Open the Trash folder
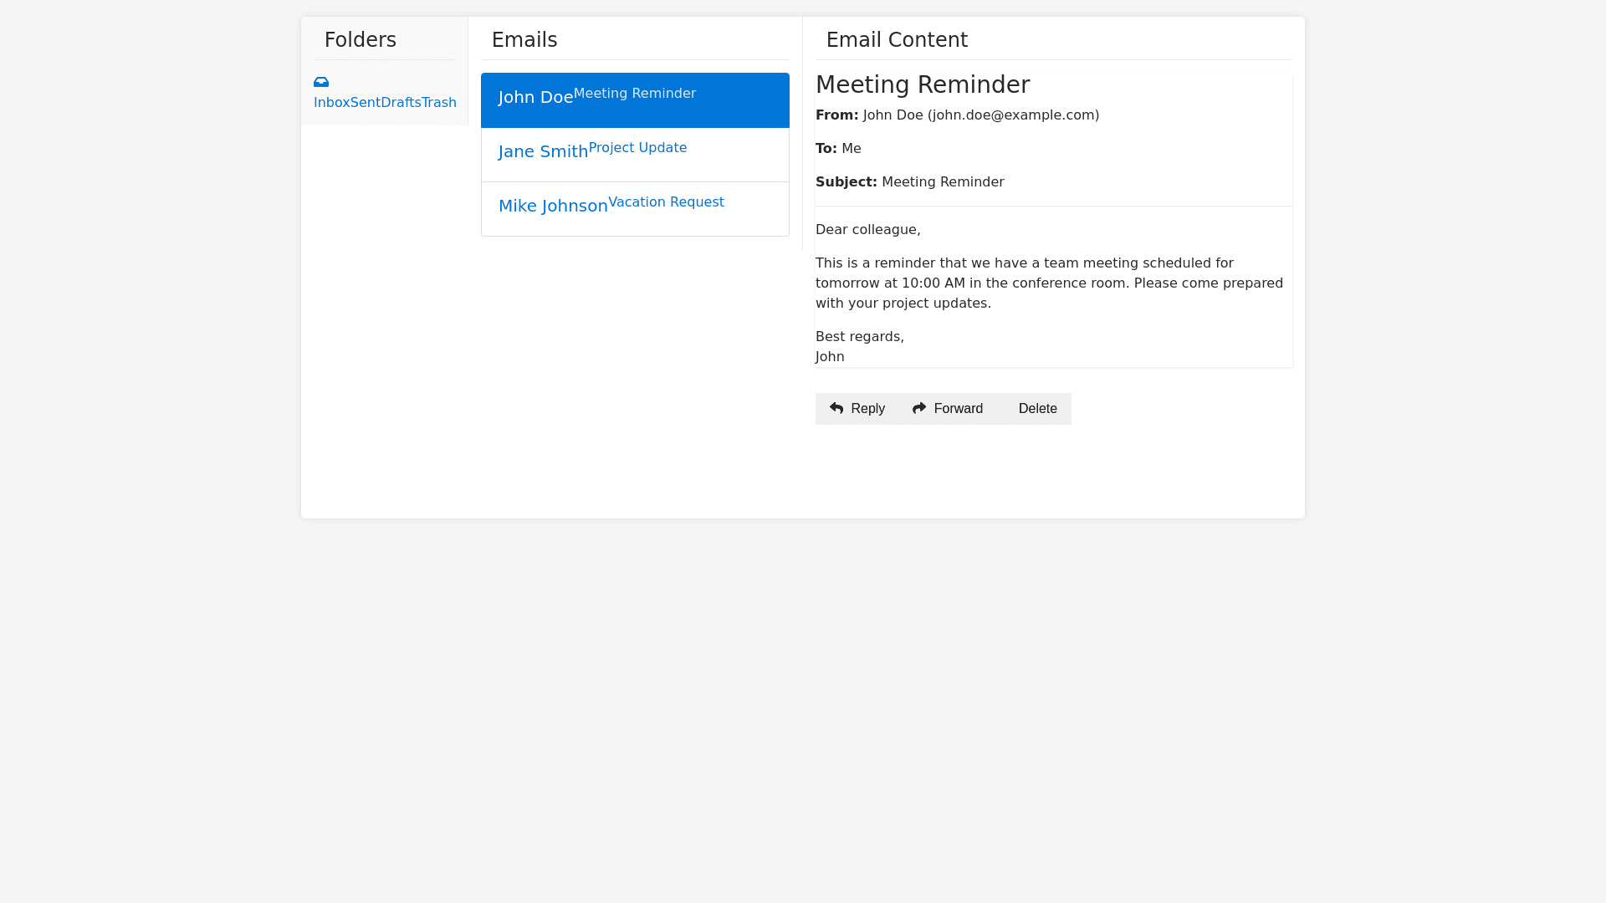 439,103
